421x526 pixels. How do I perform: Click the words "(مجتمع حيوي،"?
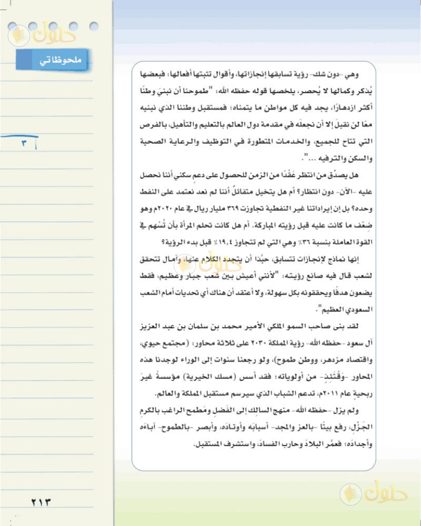click(165, 343)
